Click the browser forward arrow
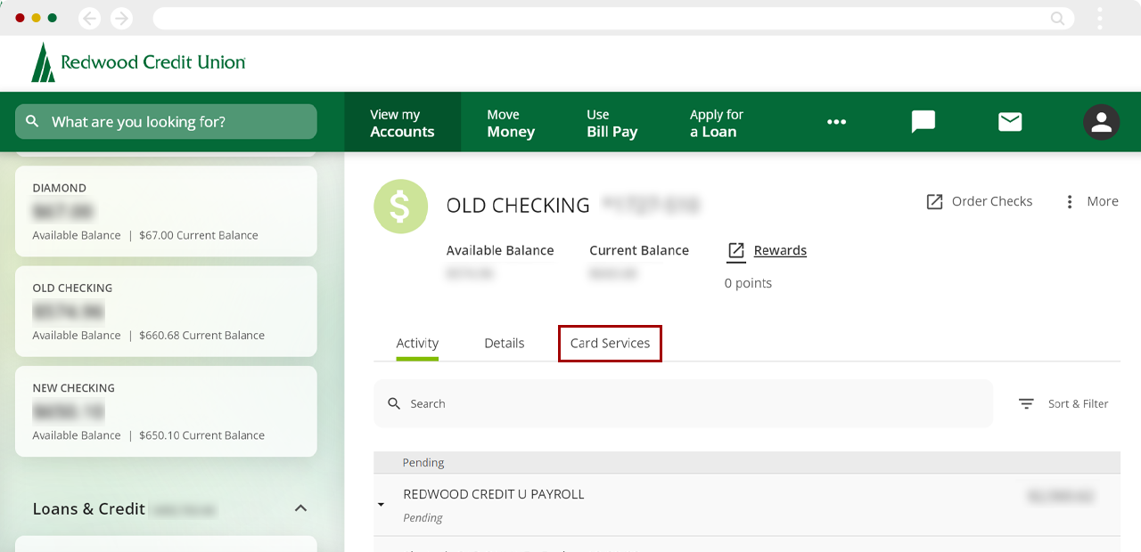Screen dimensions: 1141x552 pyautogui.click(x=121, y=18)
